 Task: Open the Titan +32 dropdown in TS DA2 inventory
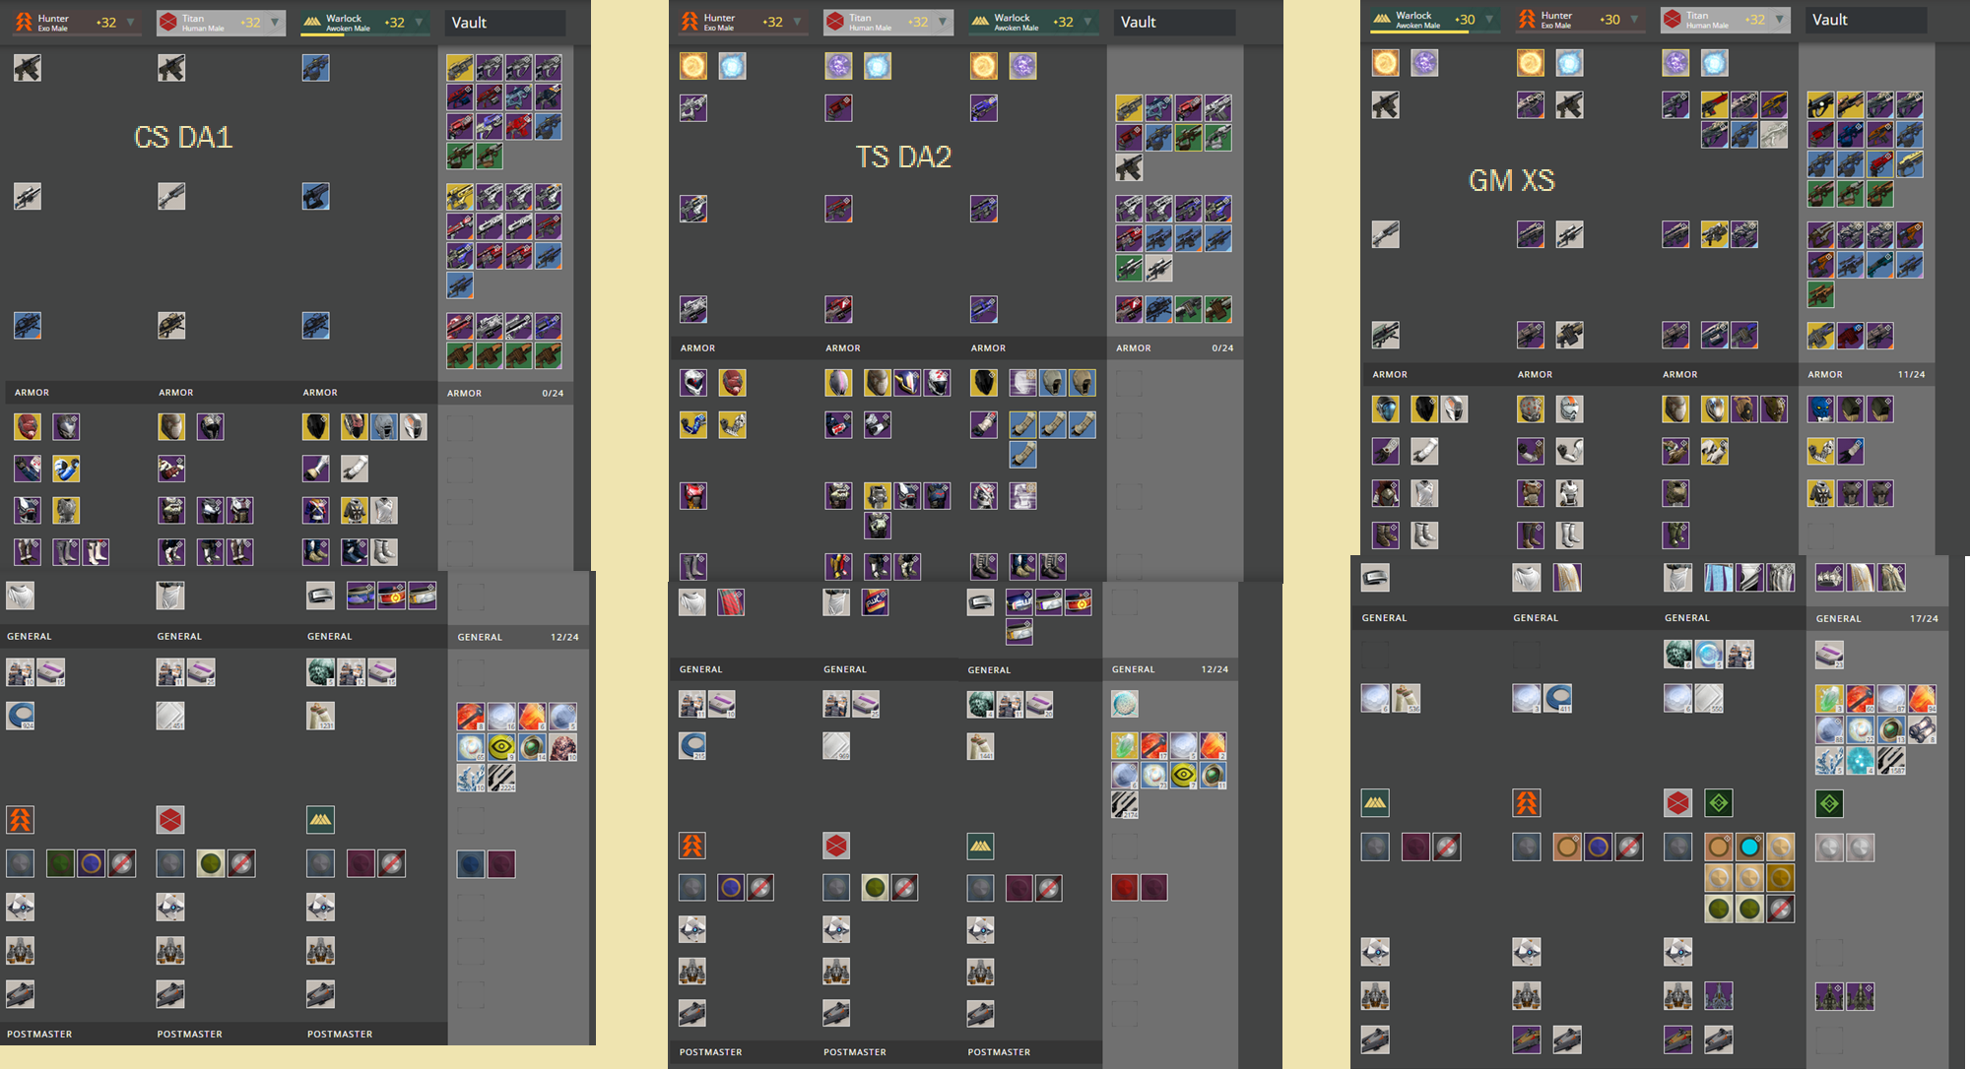pos(942,21)
